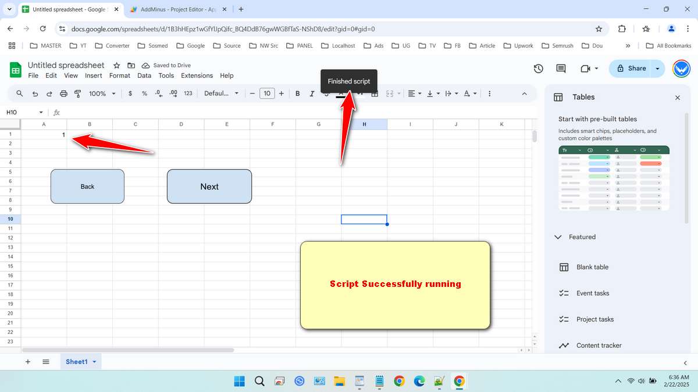Insert an Event tasks table
Viewport: 698px width, 392px height.
593,293
